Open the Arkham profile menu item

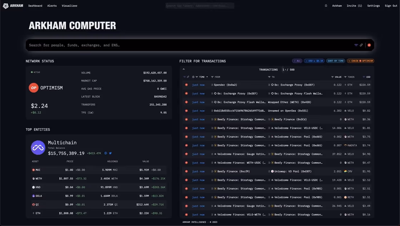point(337,6)
